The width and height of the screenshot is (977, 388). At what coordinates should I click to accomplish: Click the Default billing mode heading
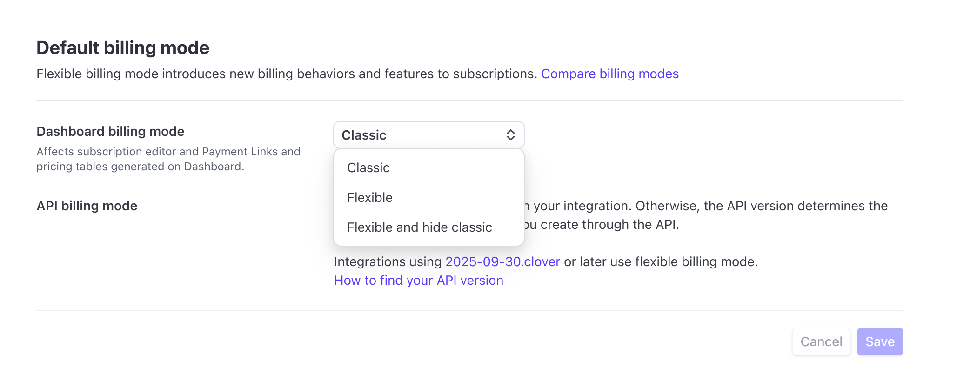pyautogui.click(x=123, y=47)
